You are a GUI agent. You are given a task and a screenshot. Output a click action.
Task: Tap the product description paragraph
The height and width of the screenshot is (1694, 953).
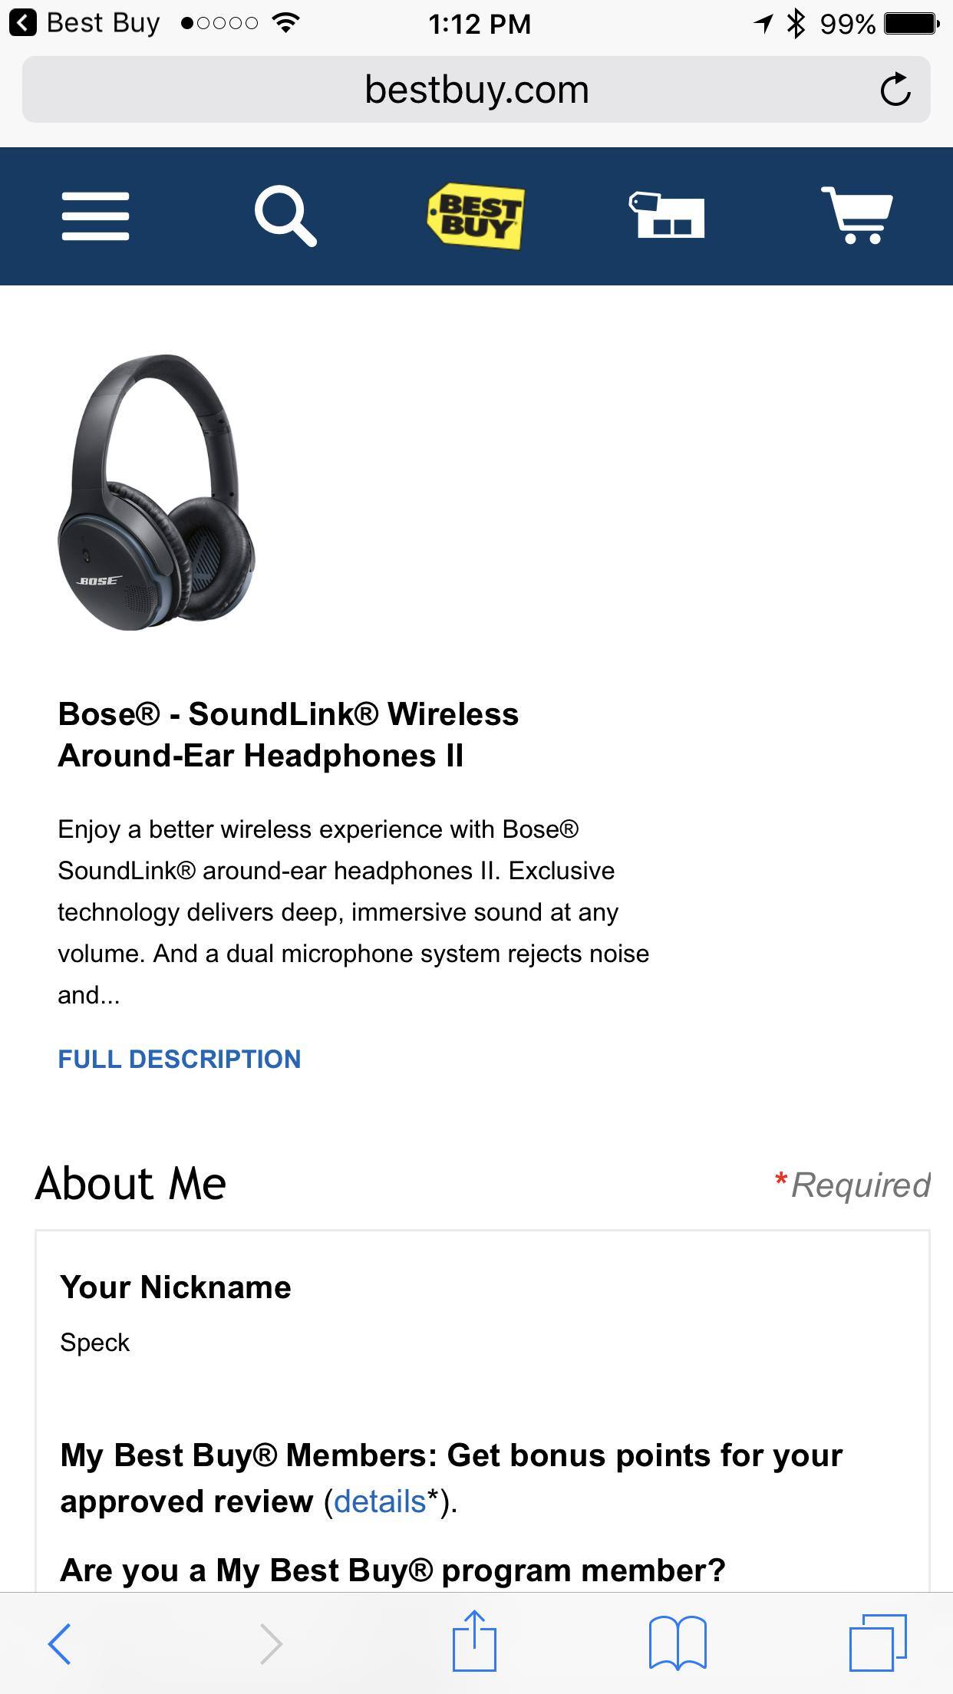353,912
